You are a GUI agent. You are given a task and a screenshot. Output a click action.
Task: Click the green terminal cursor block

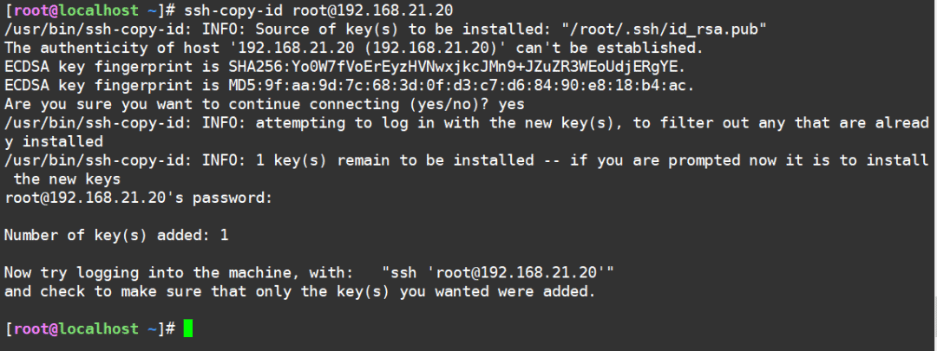click(x=188, y=328)
